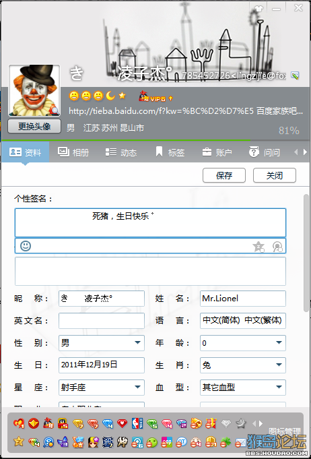
Task: Click the right arrow to show more tabs
Action: click(306, 152)
